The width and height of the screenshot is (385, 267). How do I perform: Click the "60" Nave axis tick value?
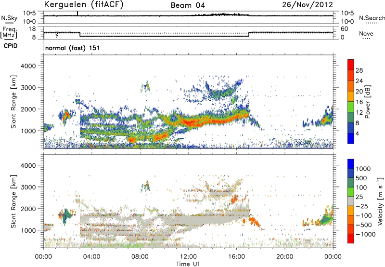344,29
